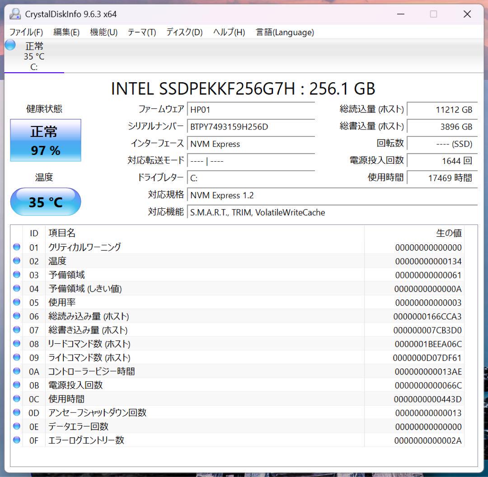This screenshot has height=477, width=488.
Task: Click the CrystalDiskInfo app icon in the title bar
Action: point(15,14)
